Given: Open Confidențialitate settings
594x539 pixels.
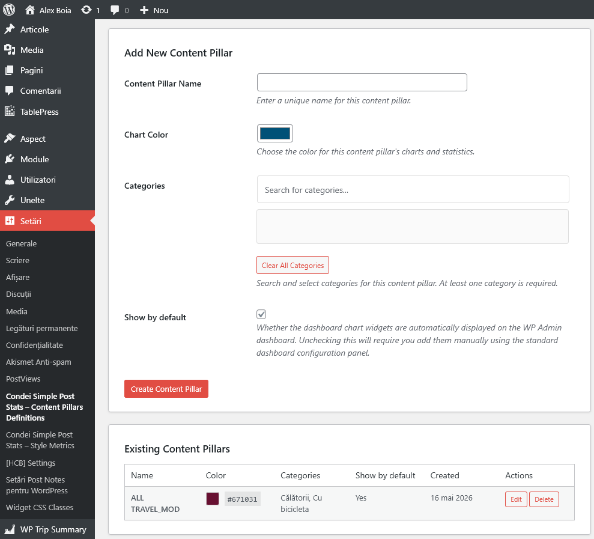Looking at the screenshot, I should 34,345.
